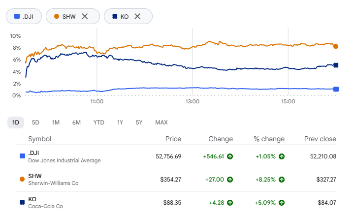Switch to the 6M time range
355x214 pixels.
(x=76, y=122)
